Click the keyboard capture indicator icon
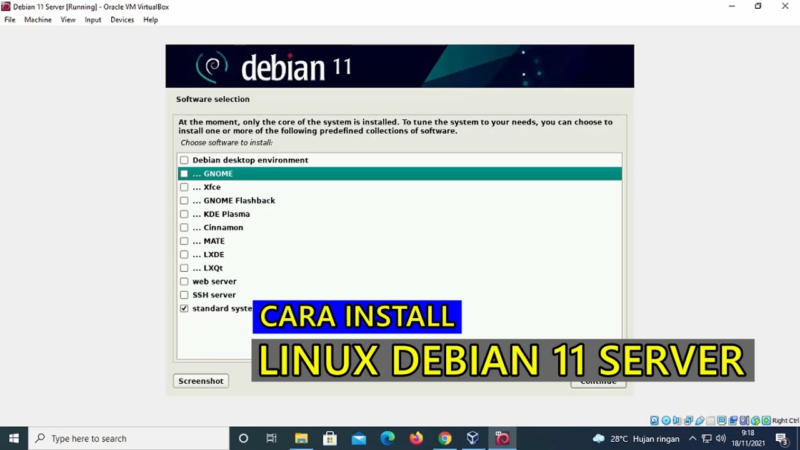Image resolution: width=800 pixels, height=450 pixels. pyautogui.click(x=766, y=421)
